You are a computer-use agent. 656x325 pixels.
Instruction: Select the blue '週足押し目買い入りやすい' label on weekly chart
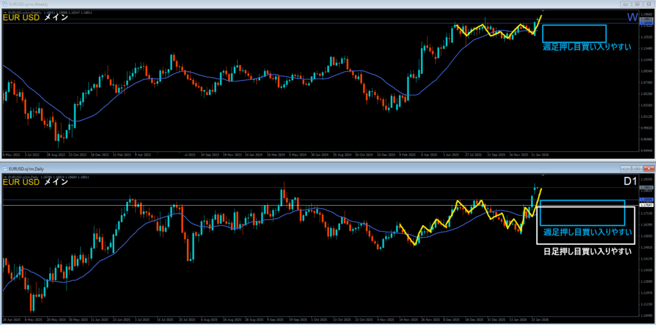click(x=586, y=47)
